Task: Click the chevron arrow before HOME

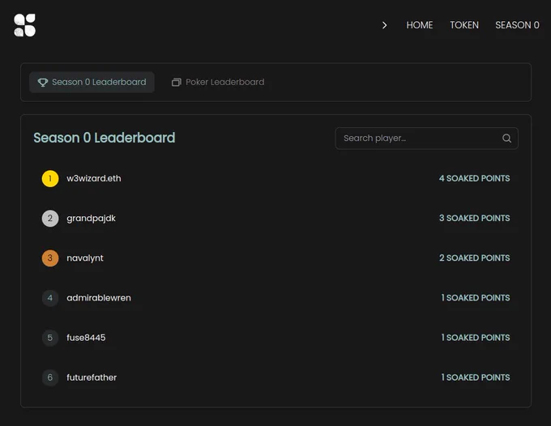Action: pos(384,25)
